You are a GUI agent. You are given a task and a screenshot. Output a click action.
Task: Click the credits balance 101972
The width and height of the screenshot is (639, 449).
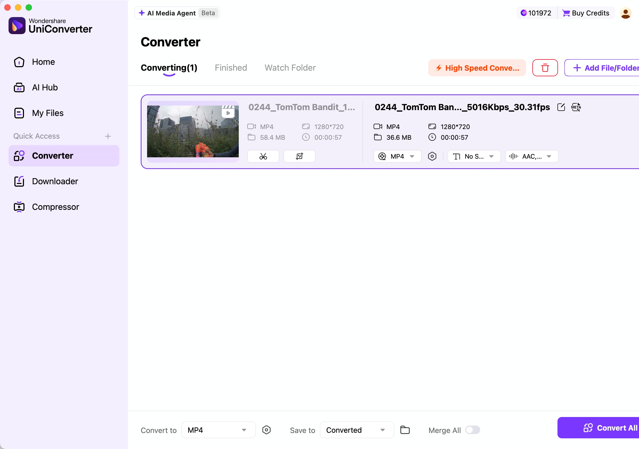coord(536,13)
